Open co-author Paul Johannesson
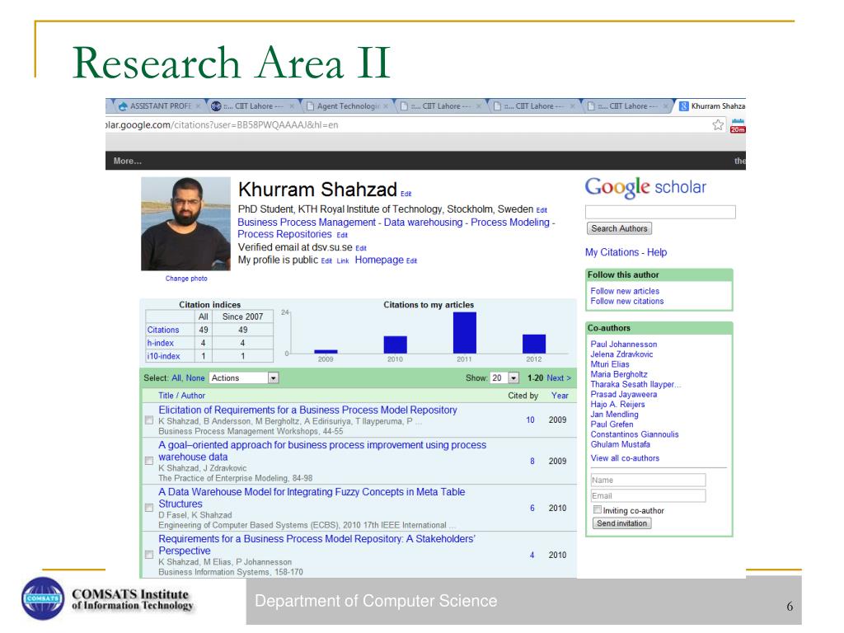 click(x=624, y=344)
